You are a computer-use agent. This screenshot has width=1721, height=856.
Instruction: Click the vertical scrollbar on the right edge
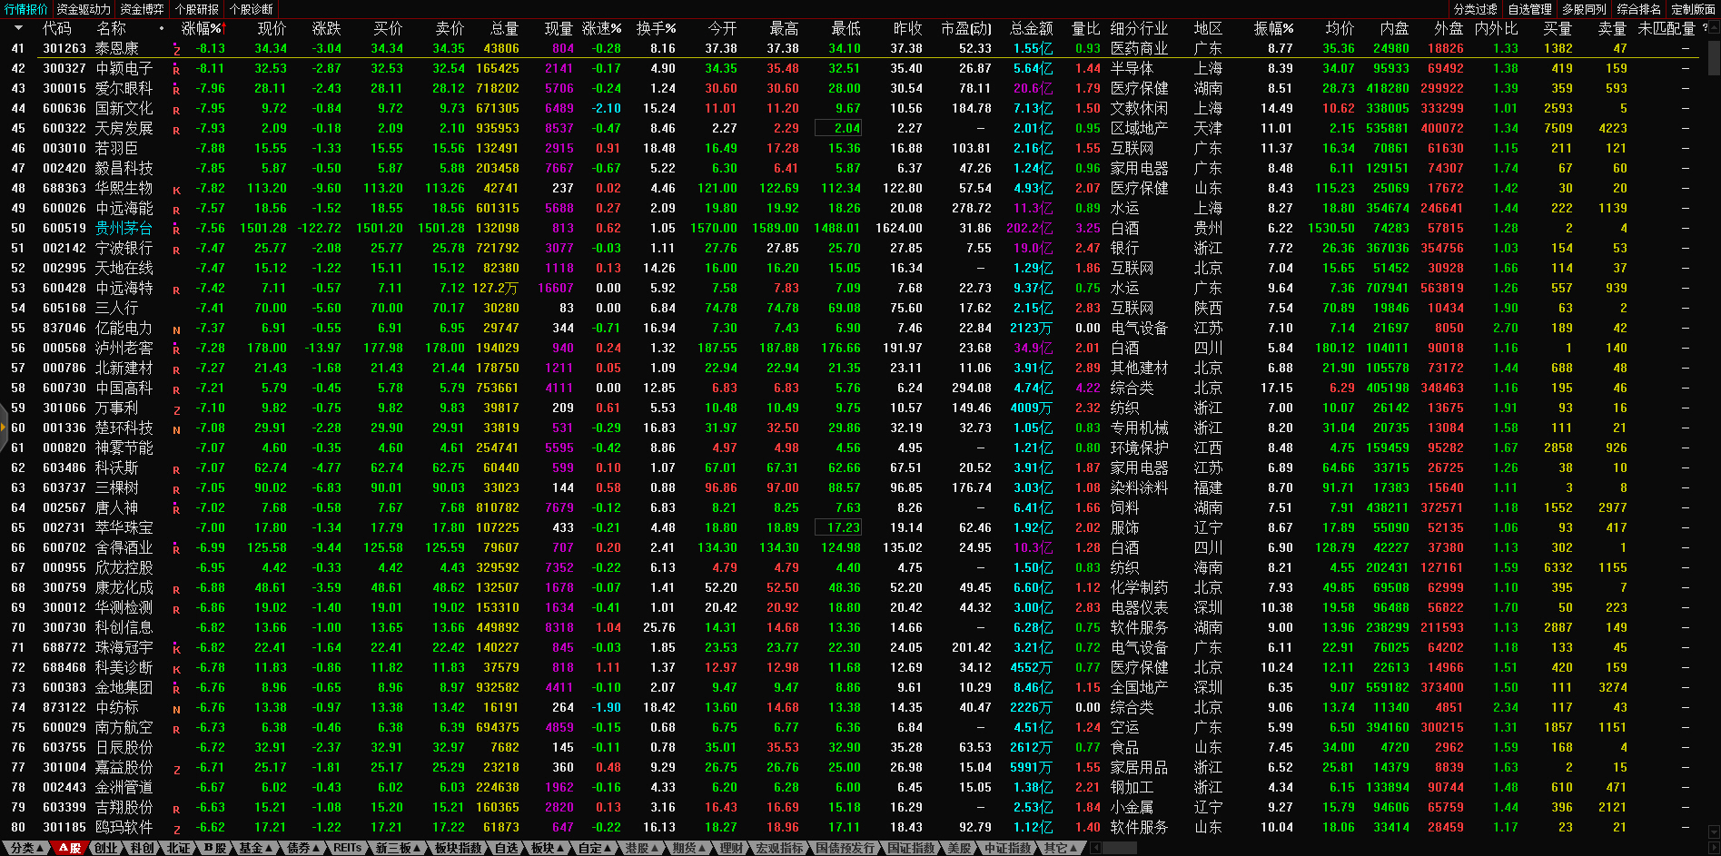click(x=1714, y=54)
